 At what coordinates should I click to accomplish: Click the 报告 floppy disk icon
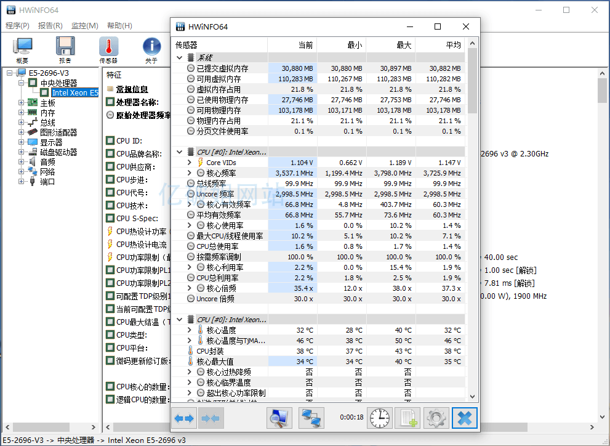(x=65, y=48)
